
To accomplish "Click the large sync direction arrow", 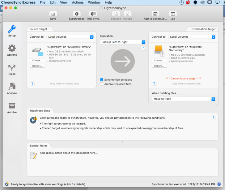I will coord(123,61).
